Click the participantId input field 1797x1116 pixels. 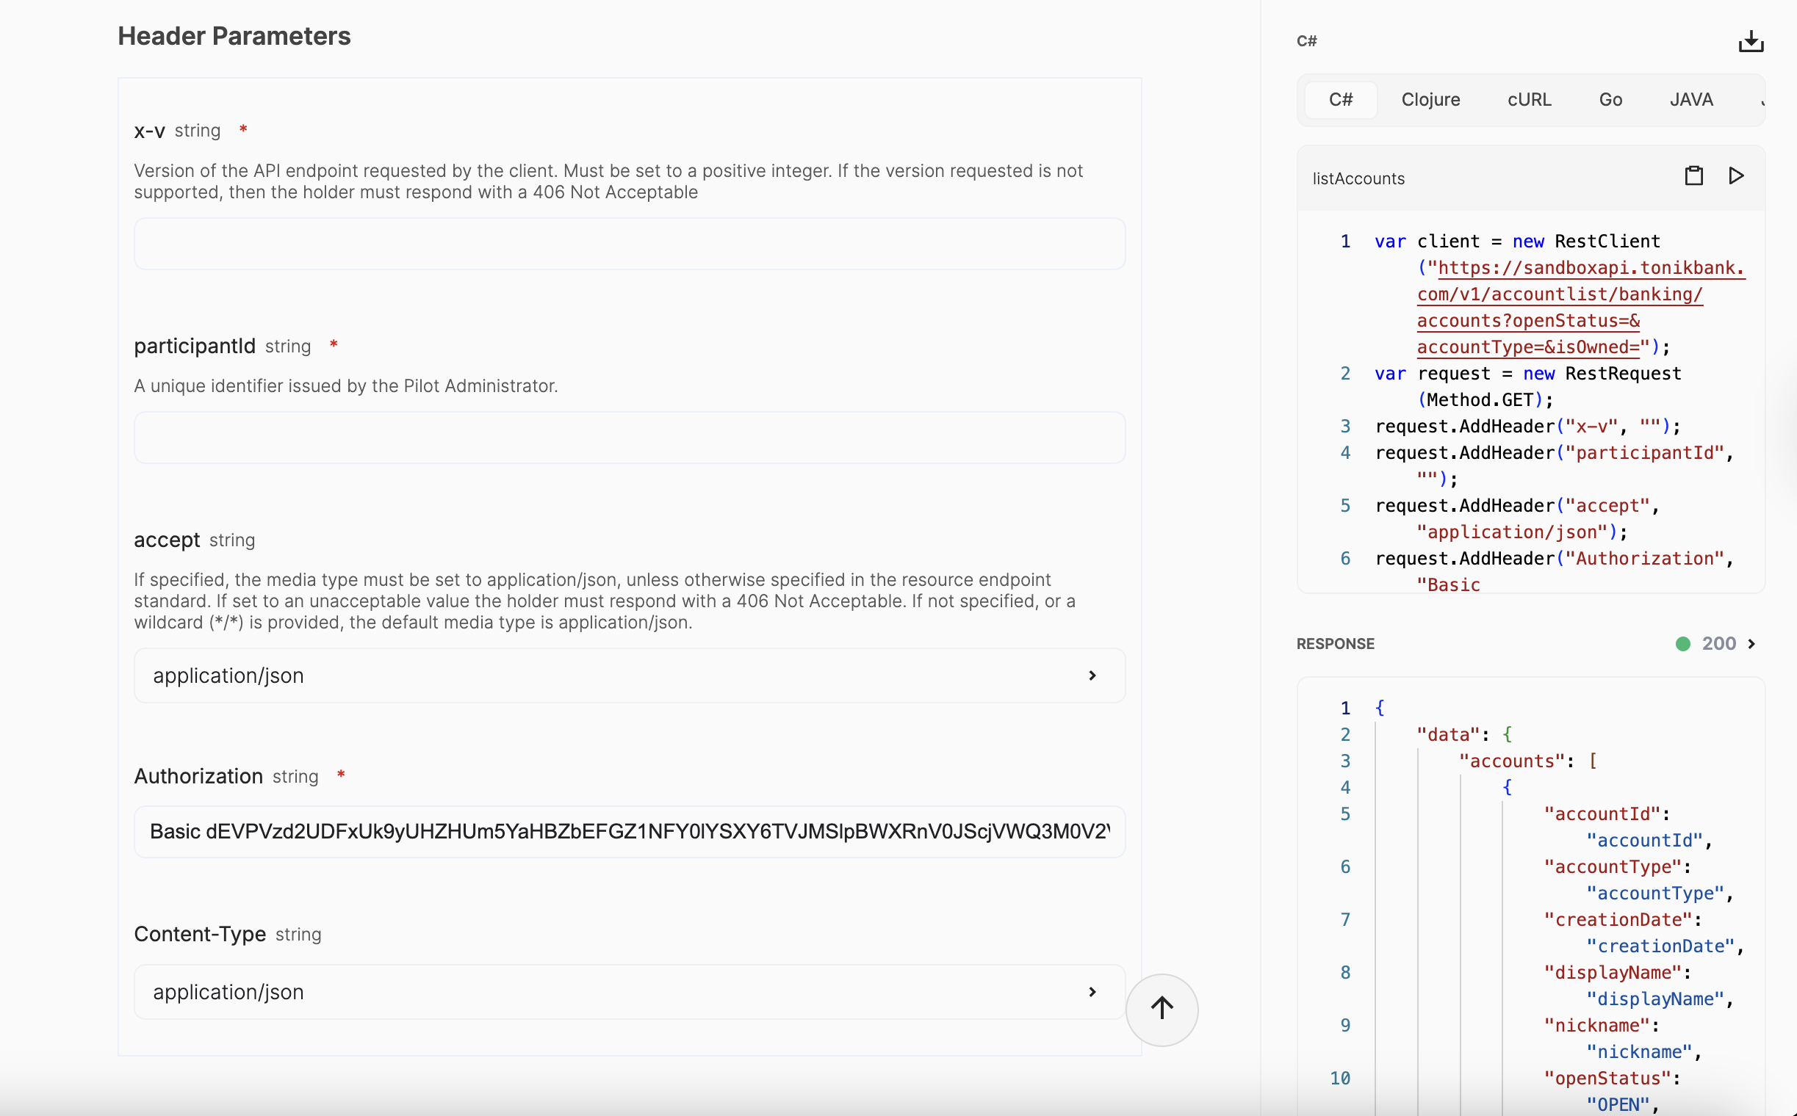point(629,438)
